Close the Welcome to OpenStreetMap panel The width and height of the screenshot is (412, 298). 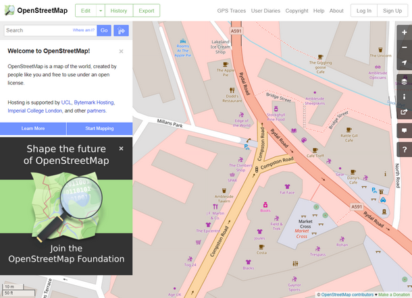click(x=121, y=51)
